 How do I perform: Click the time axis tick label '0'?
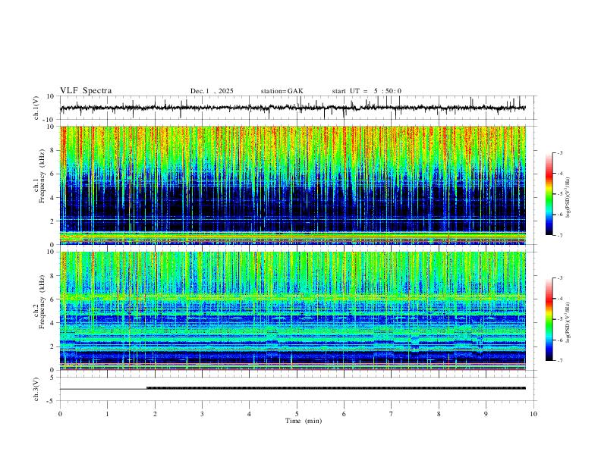(60, 414)
